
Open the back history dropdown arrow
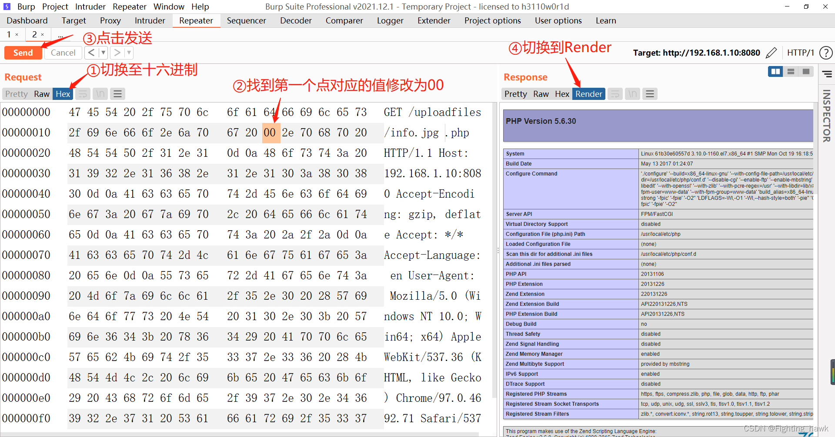pos(103,53)
